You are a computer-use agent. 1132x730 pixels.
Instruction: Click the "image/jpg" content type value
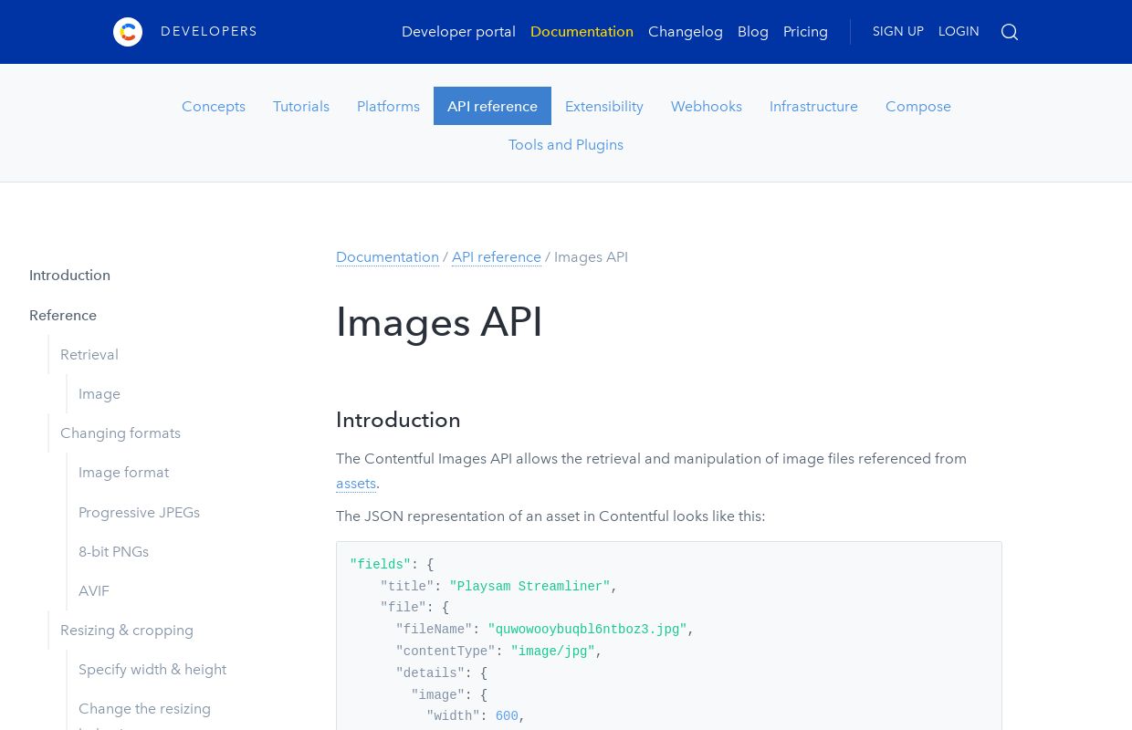tap(552, 652)
